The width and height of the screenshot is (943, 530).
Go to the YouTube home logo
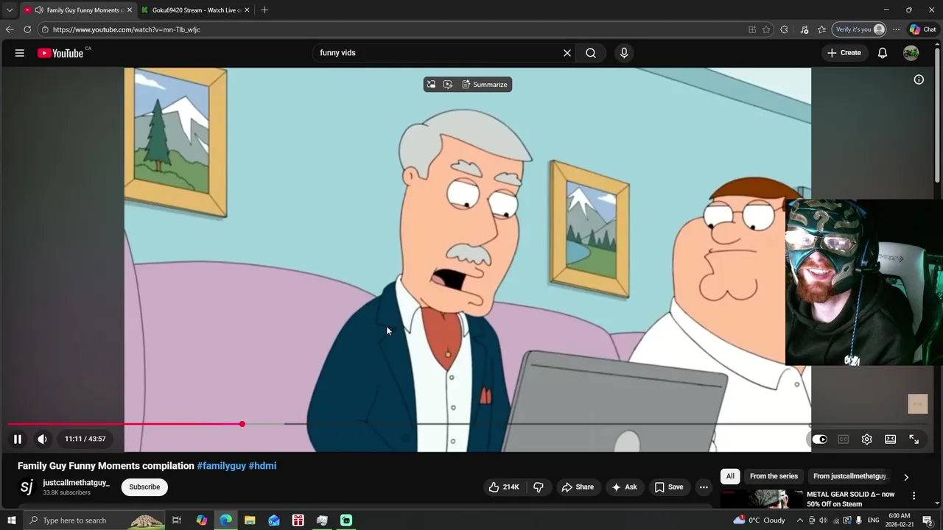(x=60, y=53)
